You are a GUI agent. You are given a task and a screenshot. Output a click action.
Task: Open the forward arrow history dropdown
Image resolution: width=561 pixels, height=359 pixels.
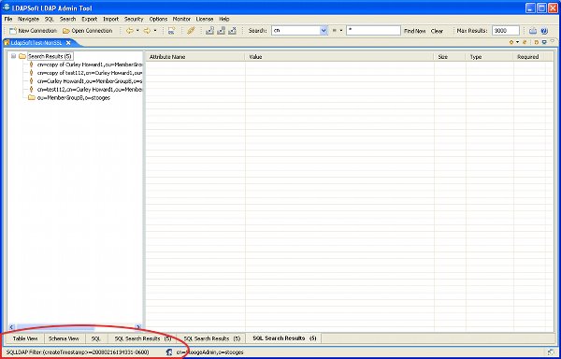(155, 31)
